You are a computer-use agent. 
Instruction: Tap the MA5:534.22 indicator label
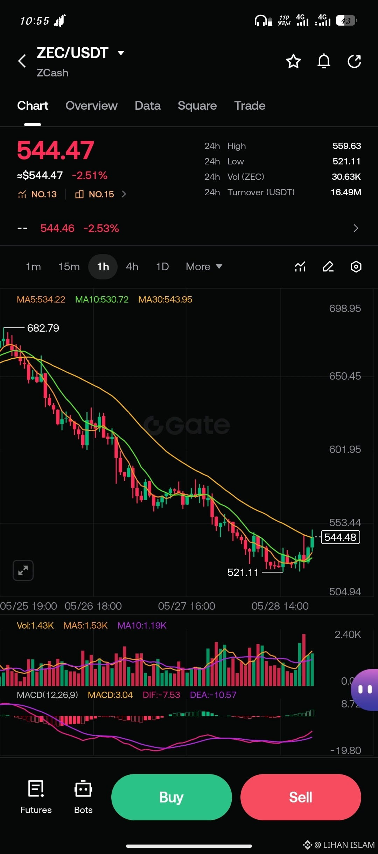point(41,299)
